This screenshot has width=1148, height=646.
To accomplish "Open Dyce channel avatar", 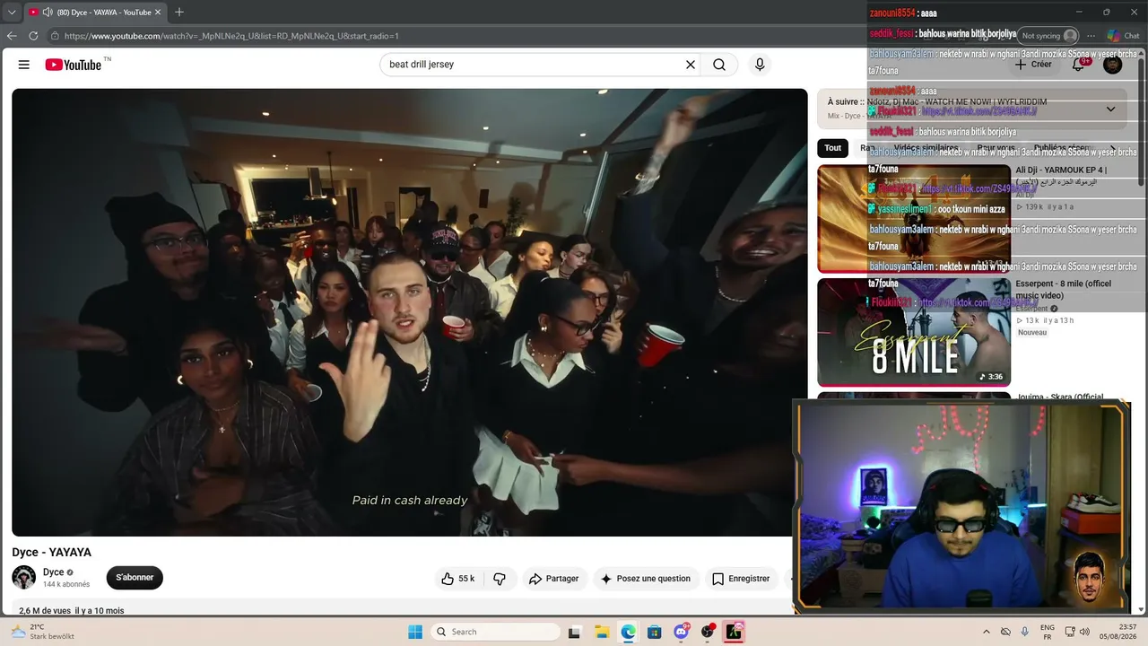I will pyautogui.click(x=24, y=578).
